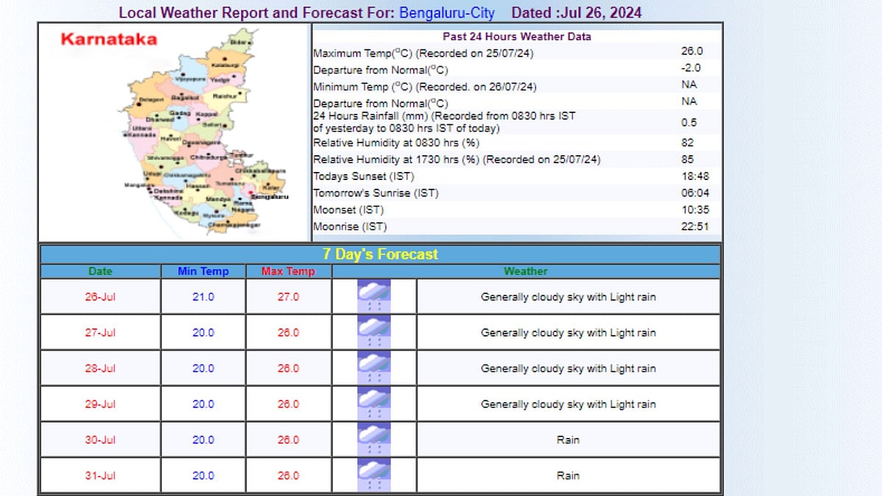Click the 28-Jul forecast weather icon
Screen dimensions: 882x496
point(373,368)
